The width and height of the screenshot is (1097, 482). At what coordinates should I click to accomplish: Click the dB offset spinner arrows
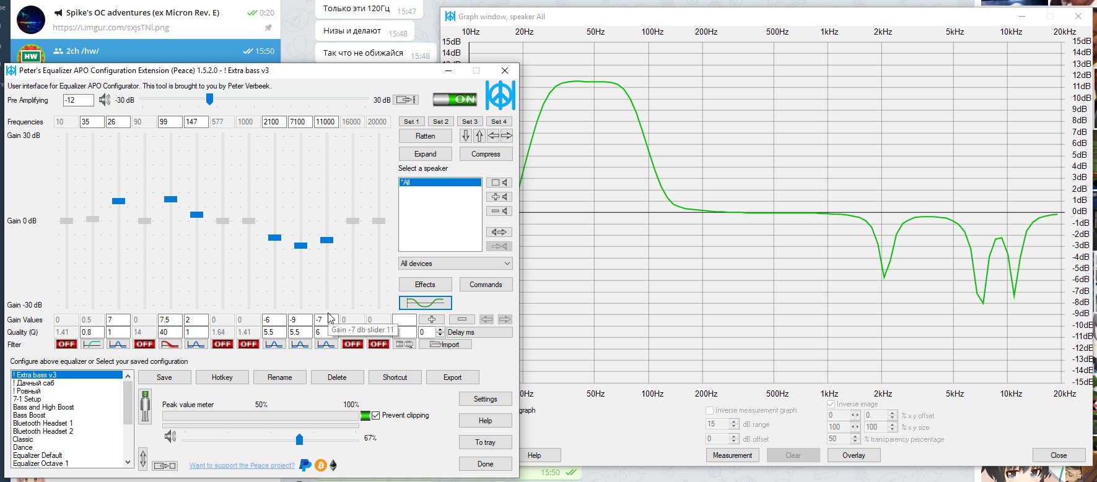[734, 439]
